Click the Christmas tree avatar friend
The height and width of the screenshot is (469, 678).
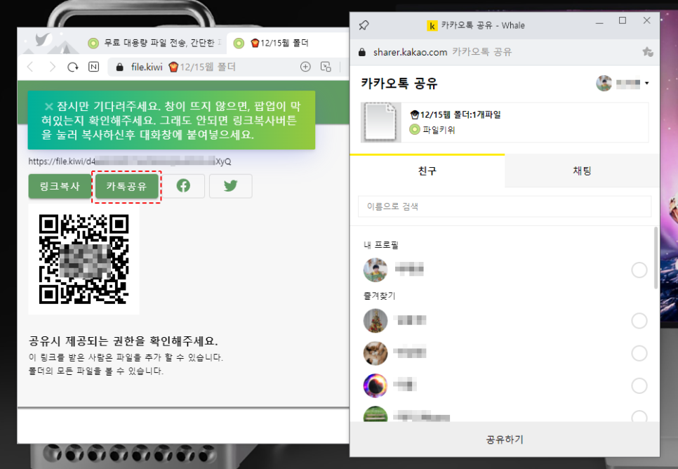click(375, 321)
